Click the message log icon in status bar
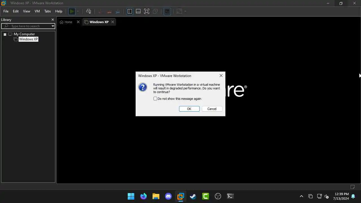The height and width of the screenshot is (203, 361). (x=353, y=187)
